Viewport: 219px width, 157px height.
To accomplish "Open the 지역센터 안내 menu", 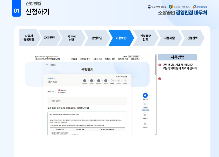I will coord(123,59).
